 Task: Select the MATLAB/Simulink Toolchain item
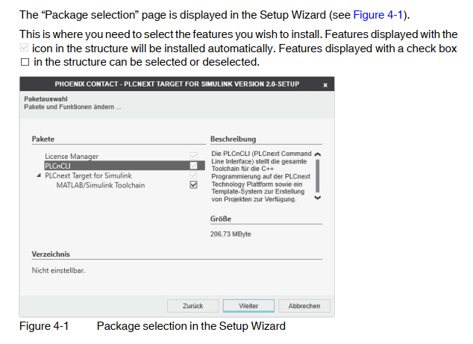pyautogui.click(x=101, y=185)
